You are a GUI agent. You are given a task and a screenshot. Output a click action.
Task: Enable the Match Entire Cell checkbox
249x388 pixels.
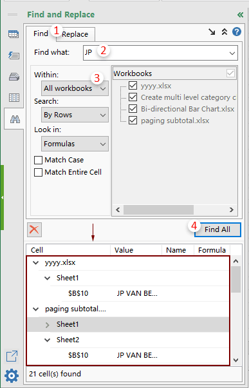click(39, 173)
